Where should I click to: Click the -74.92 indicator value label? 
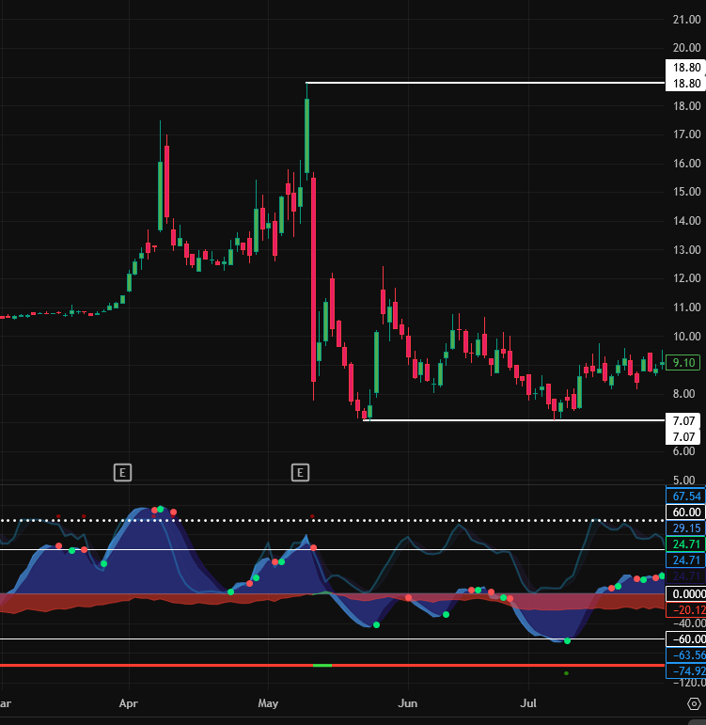[x=685, y=670]
